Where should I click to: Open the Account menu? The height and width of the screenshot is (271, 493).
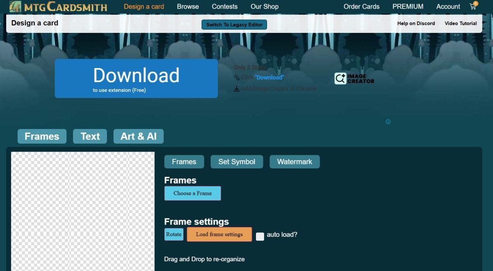tap(448, 7)
